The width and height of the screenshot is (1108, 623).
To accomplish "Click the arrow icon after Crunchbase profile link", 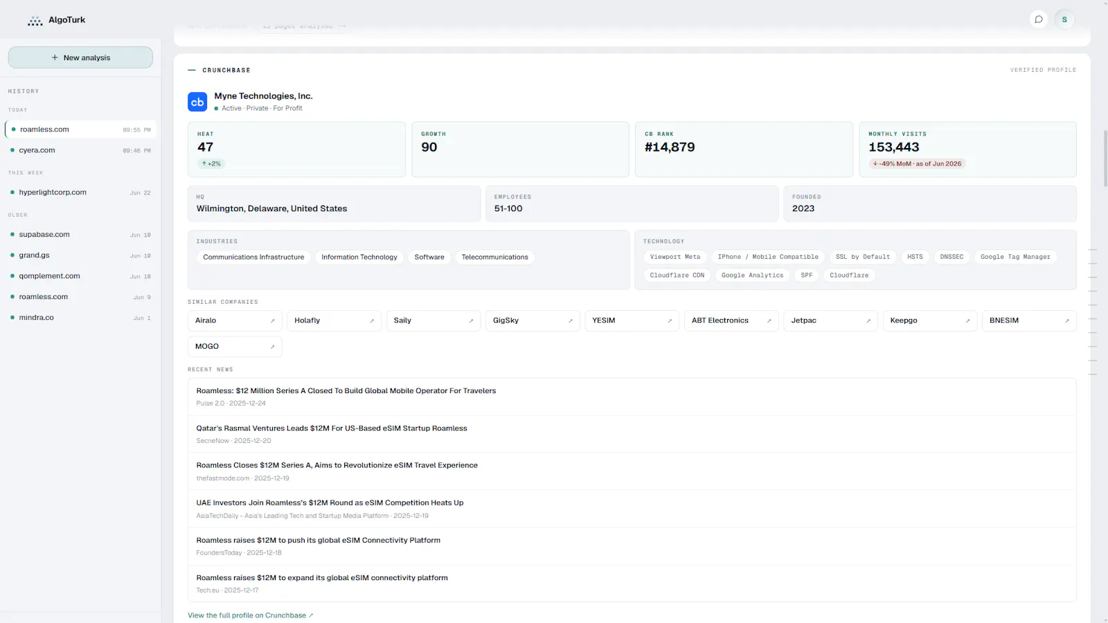I will [311, 615].
